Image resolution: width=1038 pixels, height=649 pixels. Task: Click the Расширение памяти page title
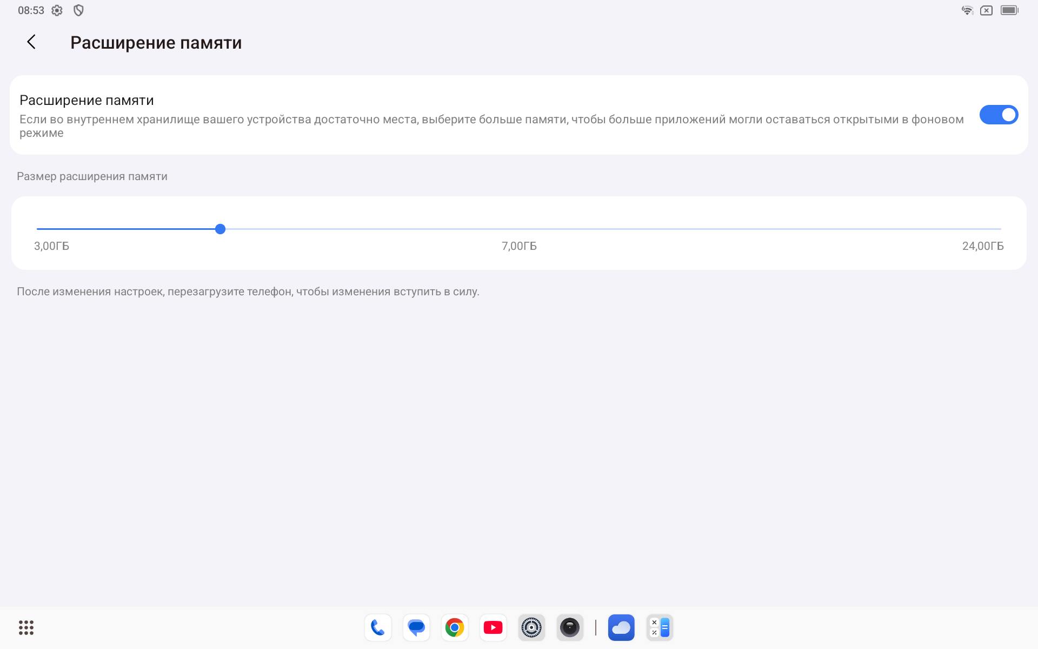[156, 43]
